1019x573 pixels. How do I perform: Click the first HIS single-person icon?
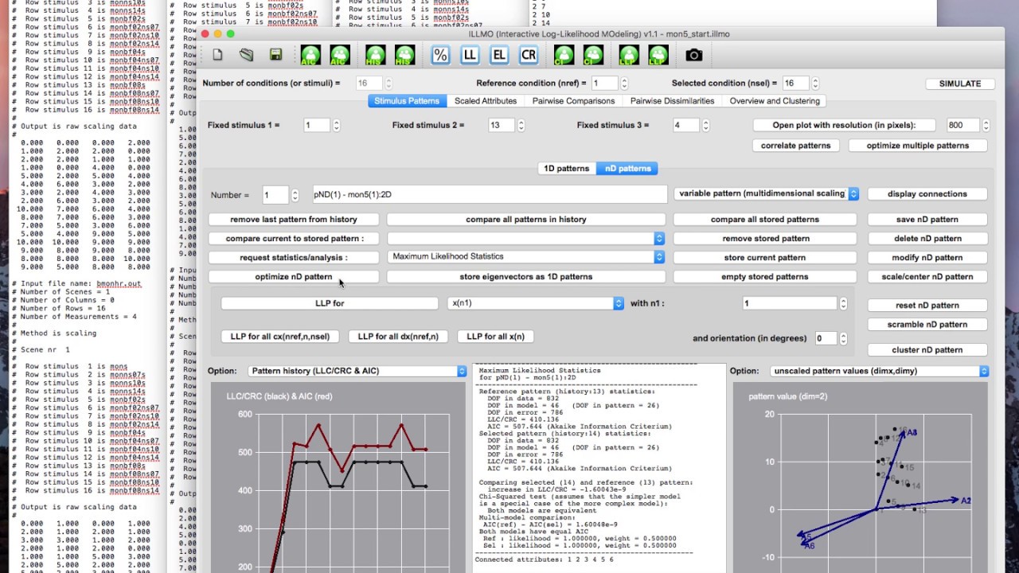click(376, 55)
